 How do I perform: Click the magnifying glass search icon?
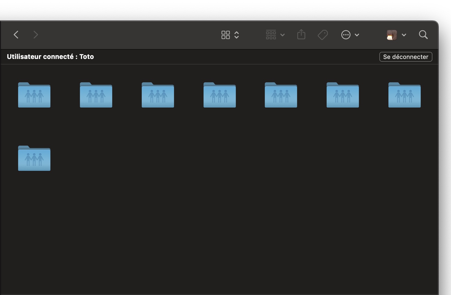[x=423, y=35]
